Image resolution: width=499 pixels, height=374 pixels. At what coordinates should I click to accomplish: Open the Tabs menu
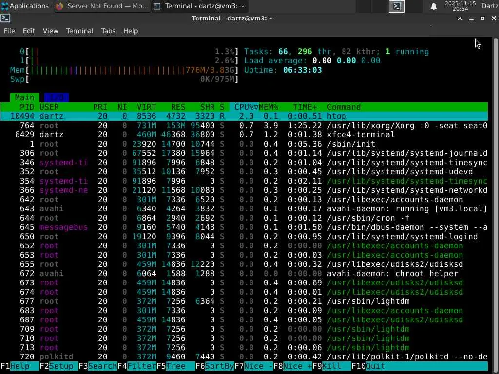tap(108, 31)
